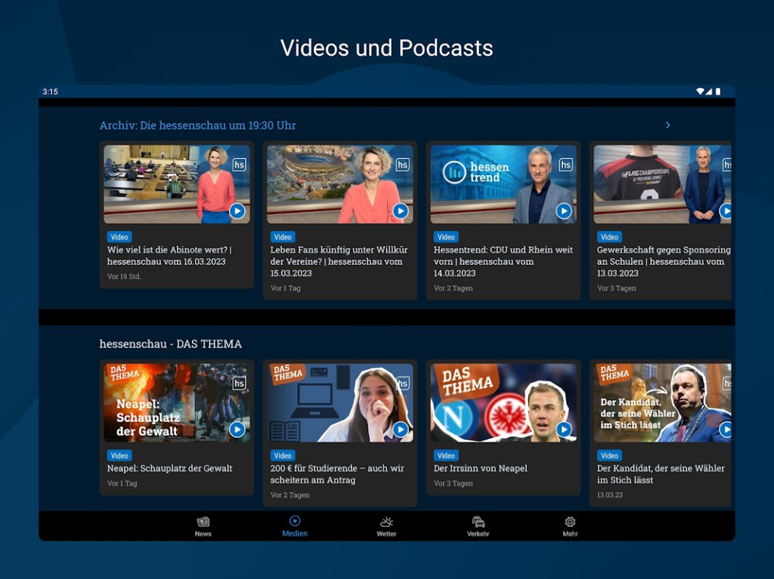
Task: Open Archiv: Die hessenschau um 19:30 Uhr link
Action: [197, 125]
